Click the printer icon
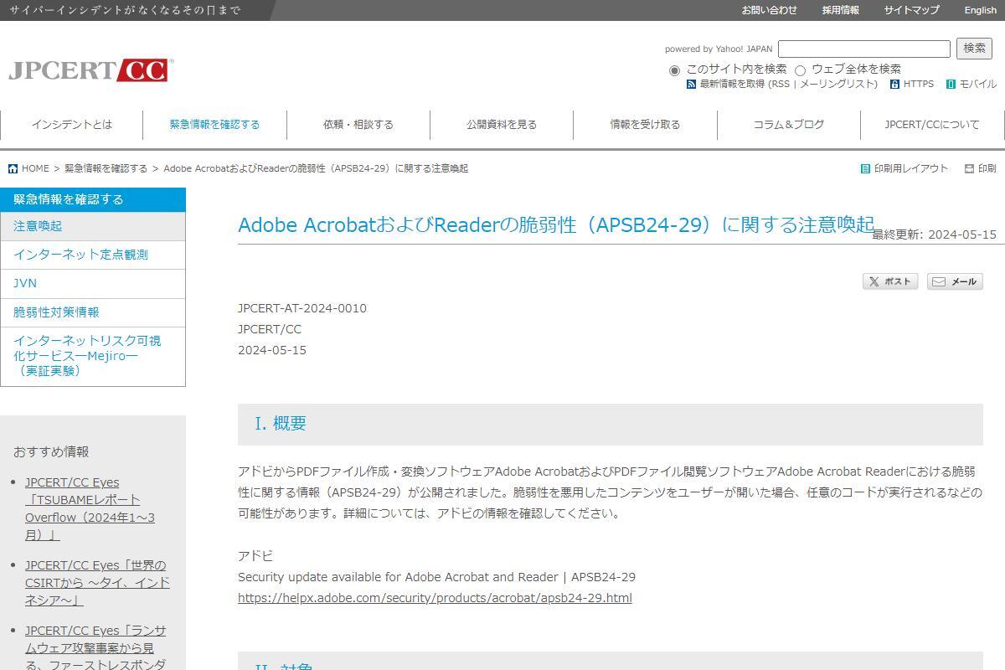Screen dimensions: 1005x670 [x=969, y=168]
